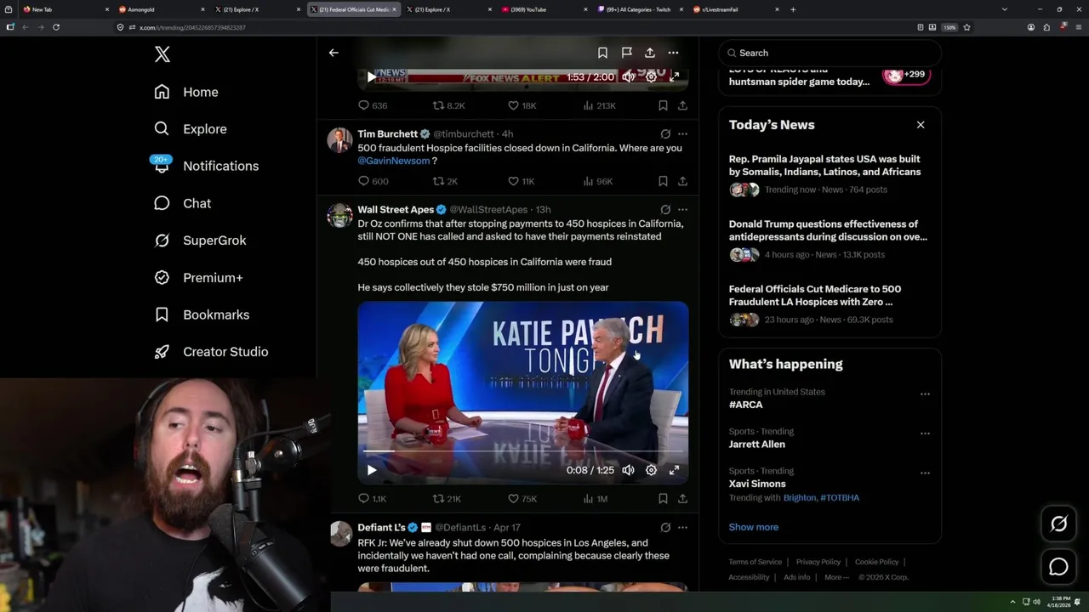This screenshot has width=1089, height=612.
Task: Click the @GavinNewsom mention
Action: 393,161
